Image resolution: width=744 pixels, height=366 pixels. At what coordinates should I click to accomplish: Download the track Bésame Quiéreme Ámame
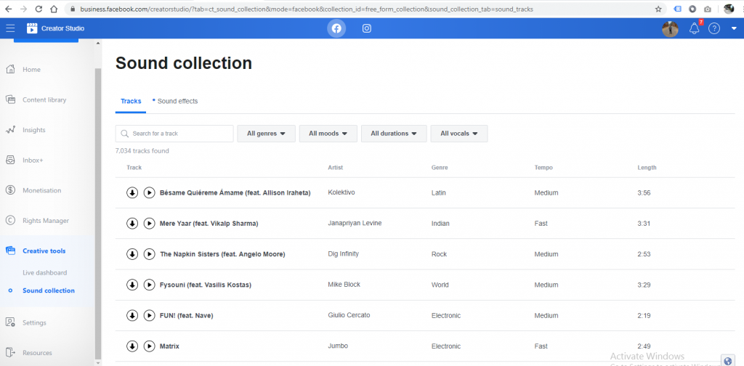click(x=132, y=193)
